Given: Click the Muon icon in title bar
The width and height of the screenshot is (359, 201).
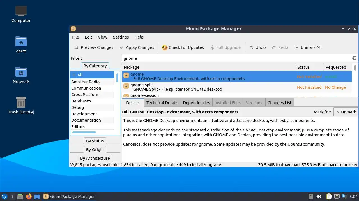Looking at the screenshot, I should [x=73, y=29].
